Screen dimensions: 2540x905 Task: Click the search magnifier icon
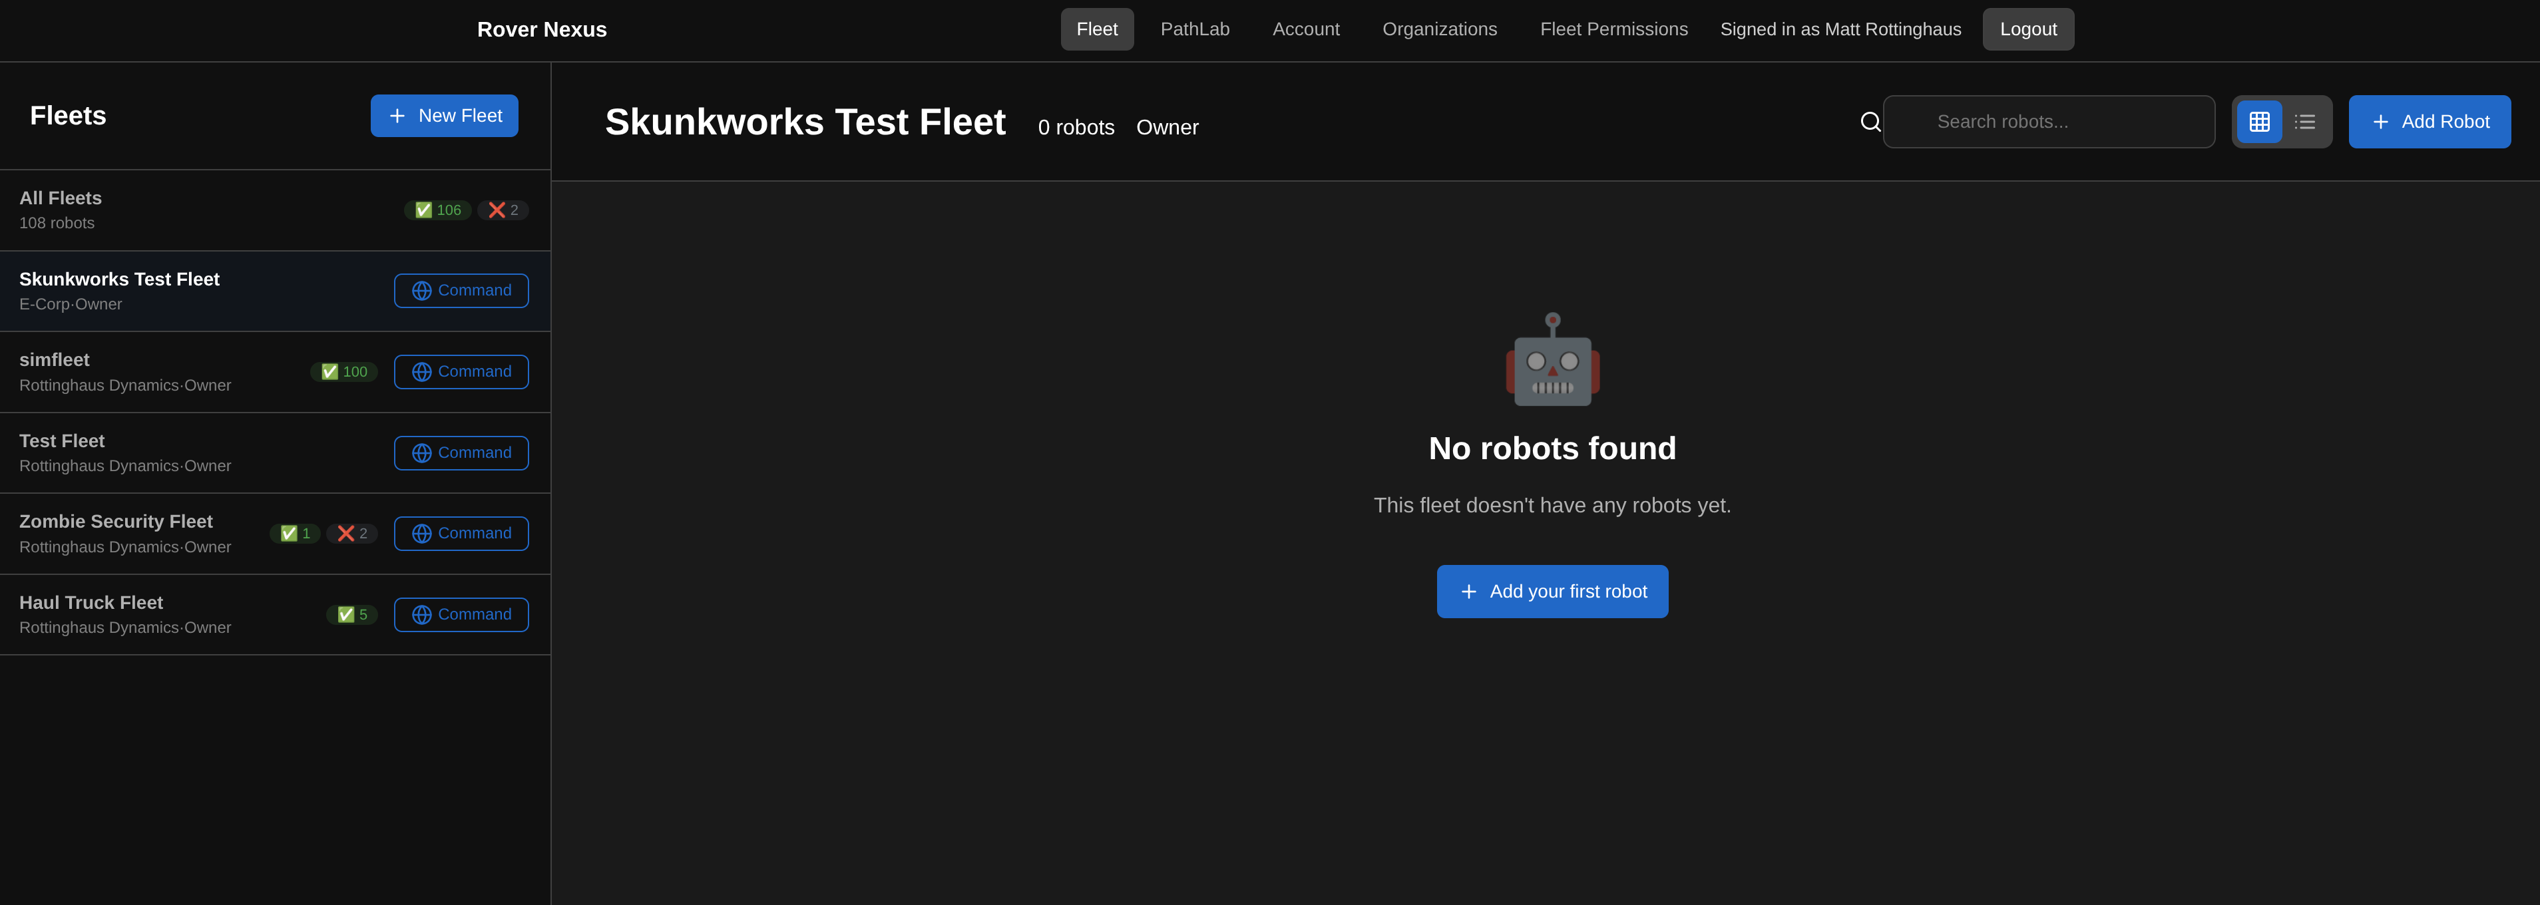click(1870, 121)
